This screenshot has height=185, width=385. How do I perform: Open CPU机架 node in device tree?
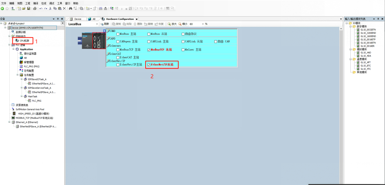(24, 40)
